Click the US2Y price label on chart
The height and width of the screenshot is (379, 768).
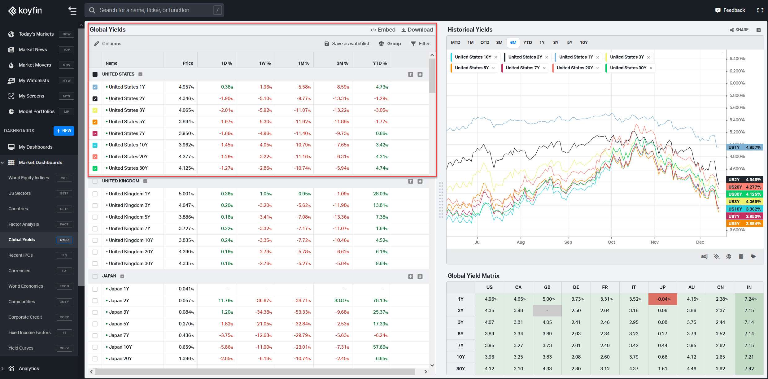(x=744, y=180)
